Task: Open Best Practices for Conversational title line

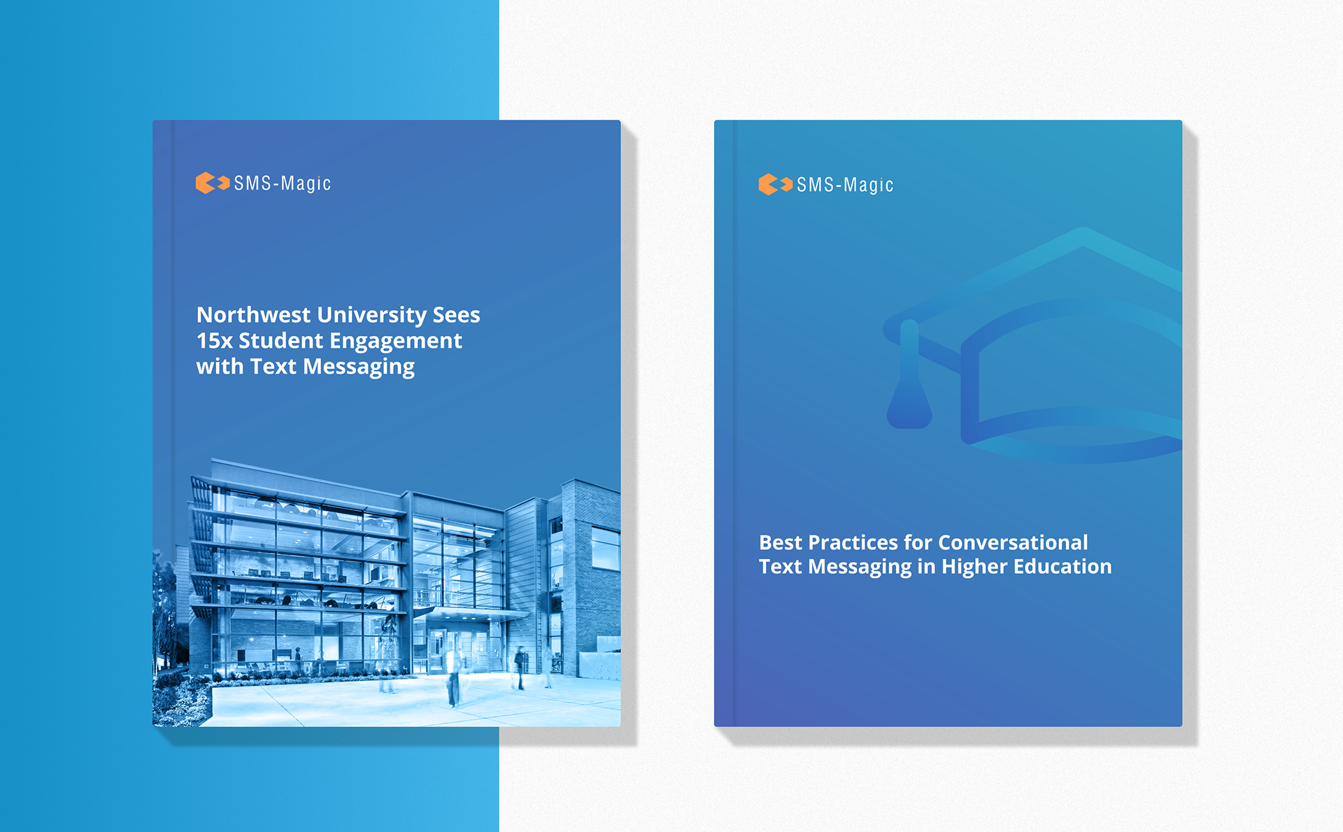Action: click(x=923, y=542)
